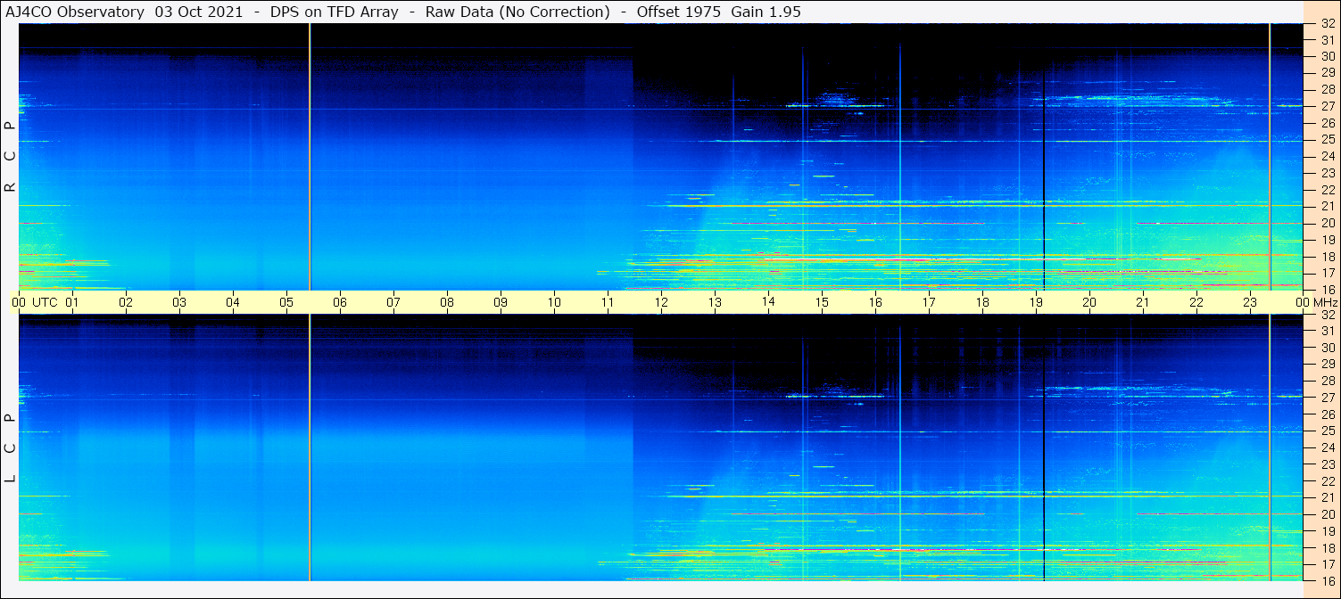1341x599 pixels.
Task: Click hour label "10" on time axis
Action: coord(554,302)
